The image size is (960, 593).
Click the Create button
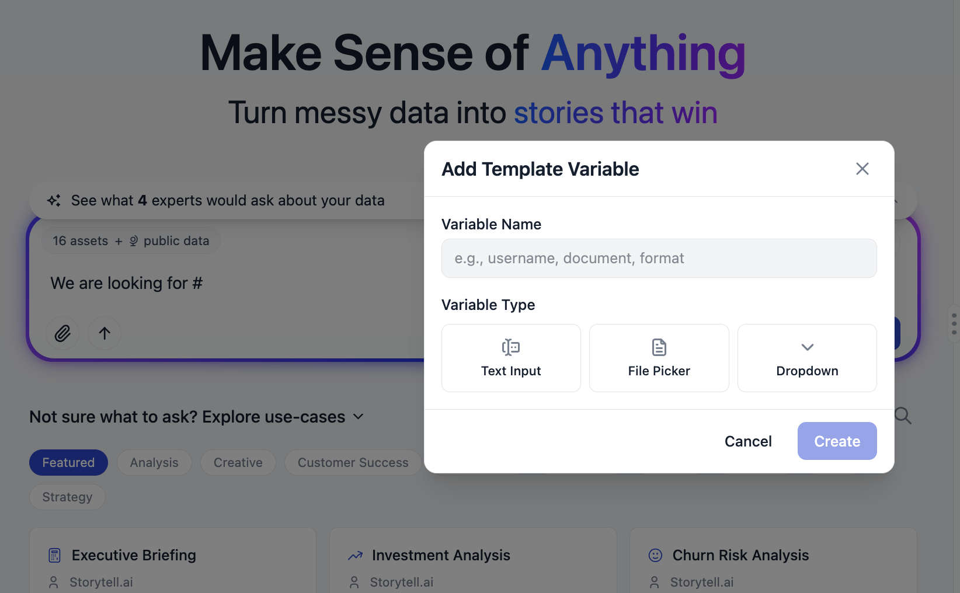[837, 441]
